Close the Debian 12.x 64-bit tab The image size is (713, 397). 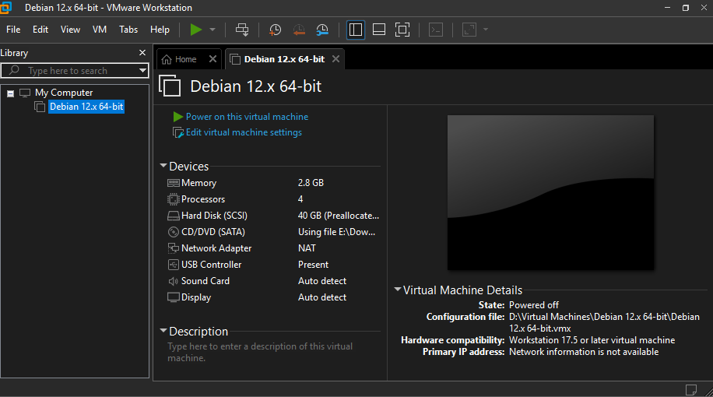pos(335,59)
